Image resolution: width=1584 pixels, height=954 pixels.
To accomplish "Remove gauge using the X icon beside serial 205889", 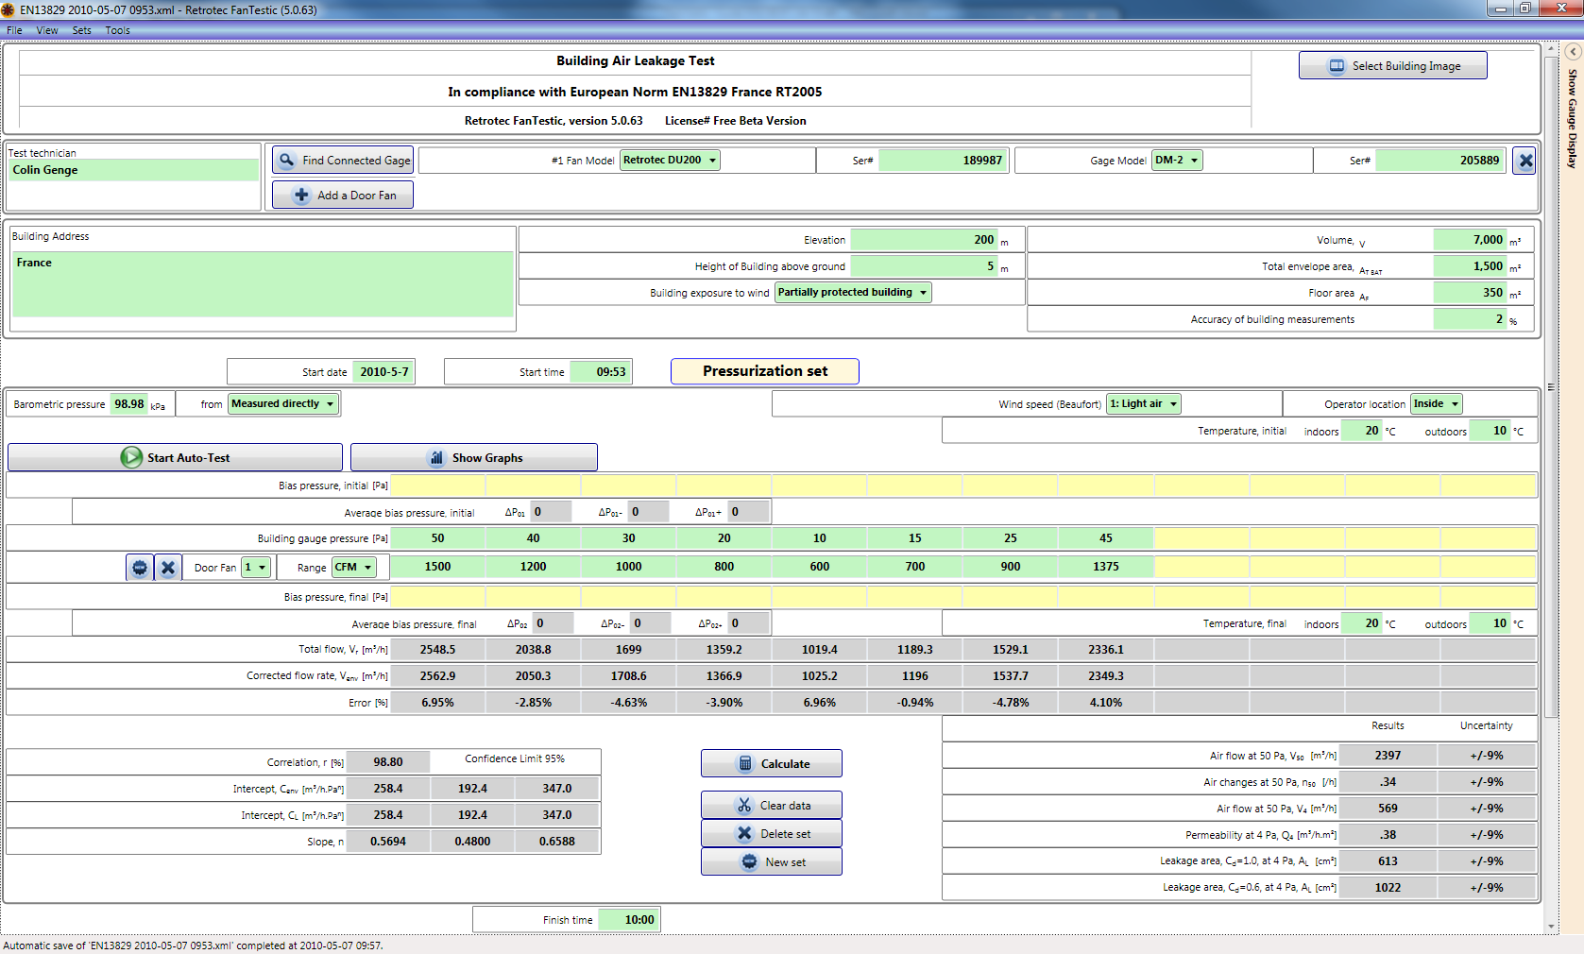I will [1524, 161].
